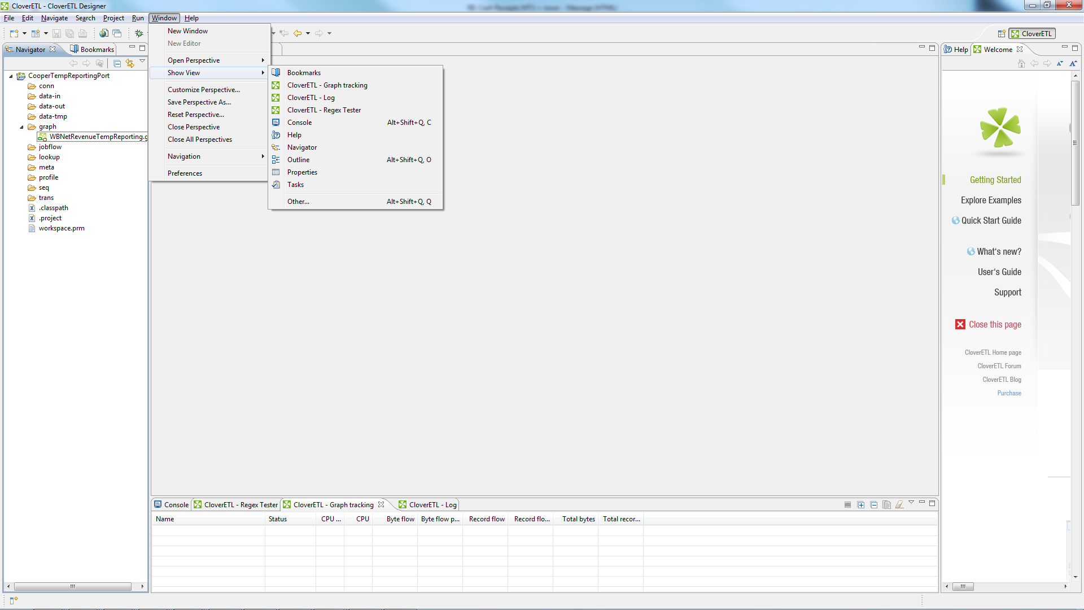Click the Save All toolbar icon
Screen dimensions: 1084x610
point(69,33)
